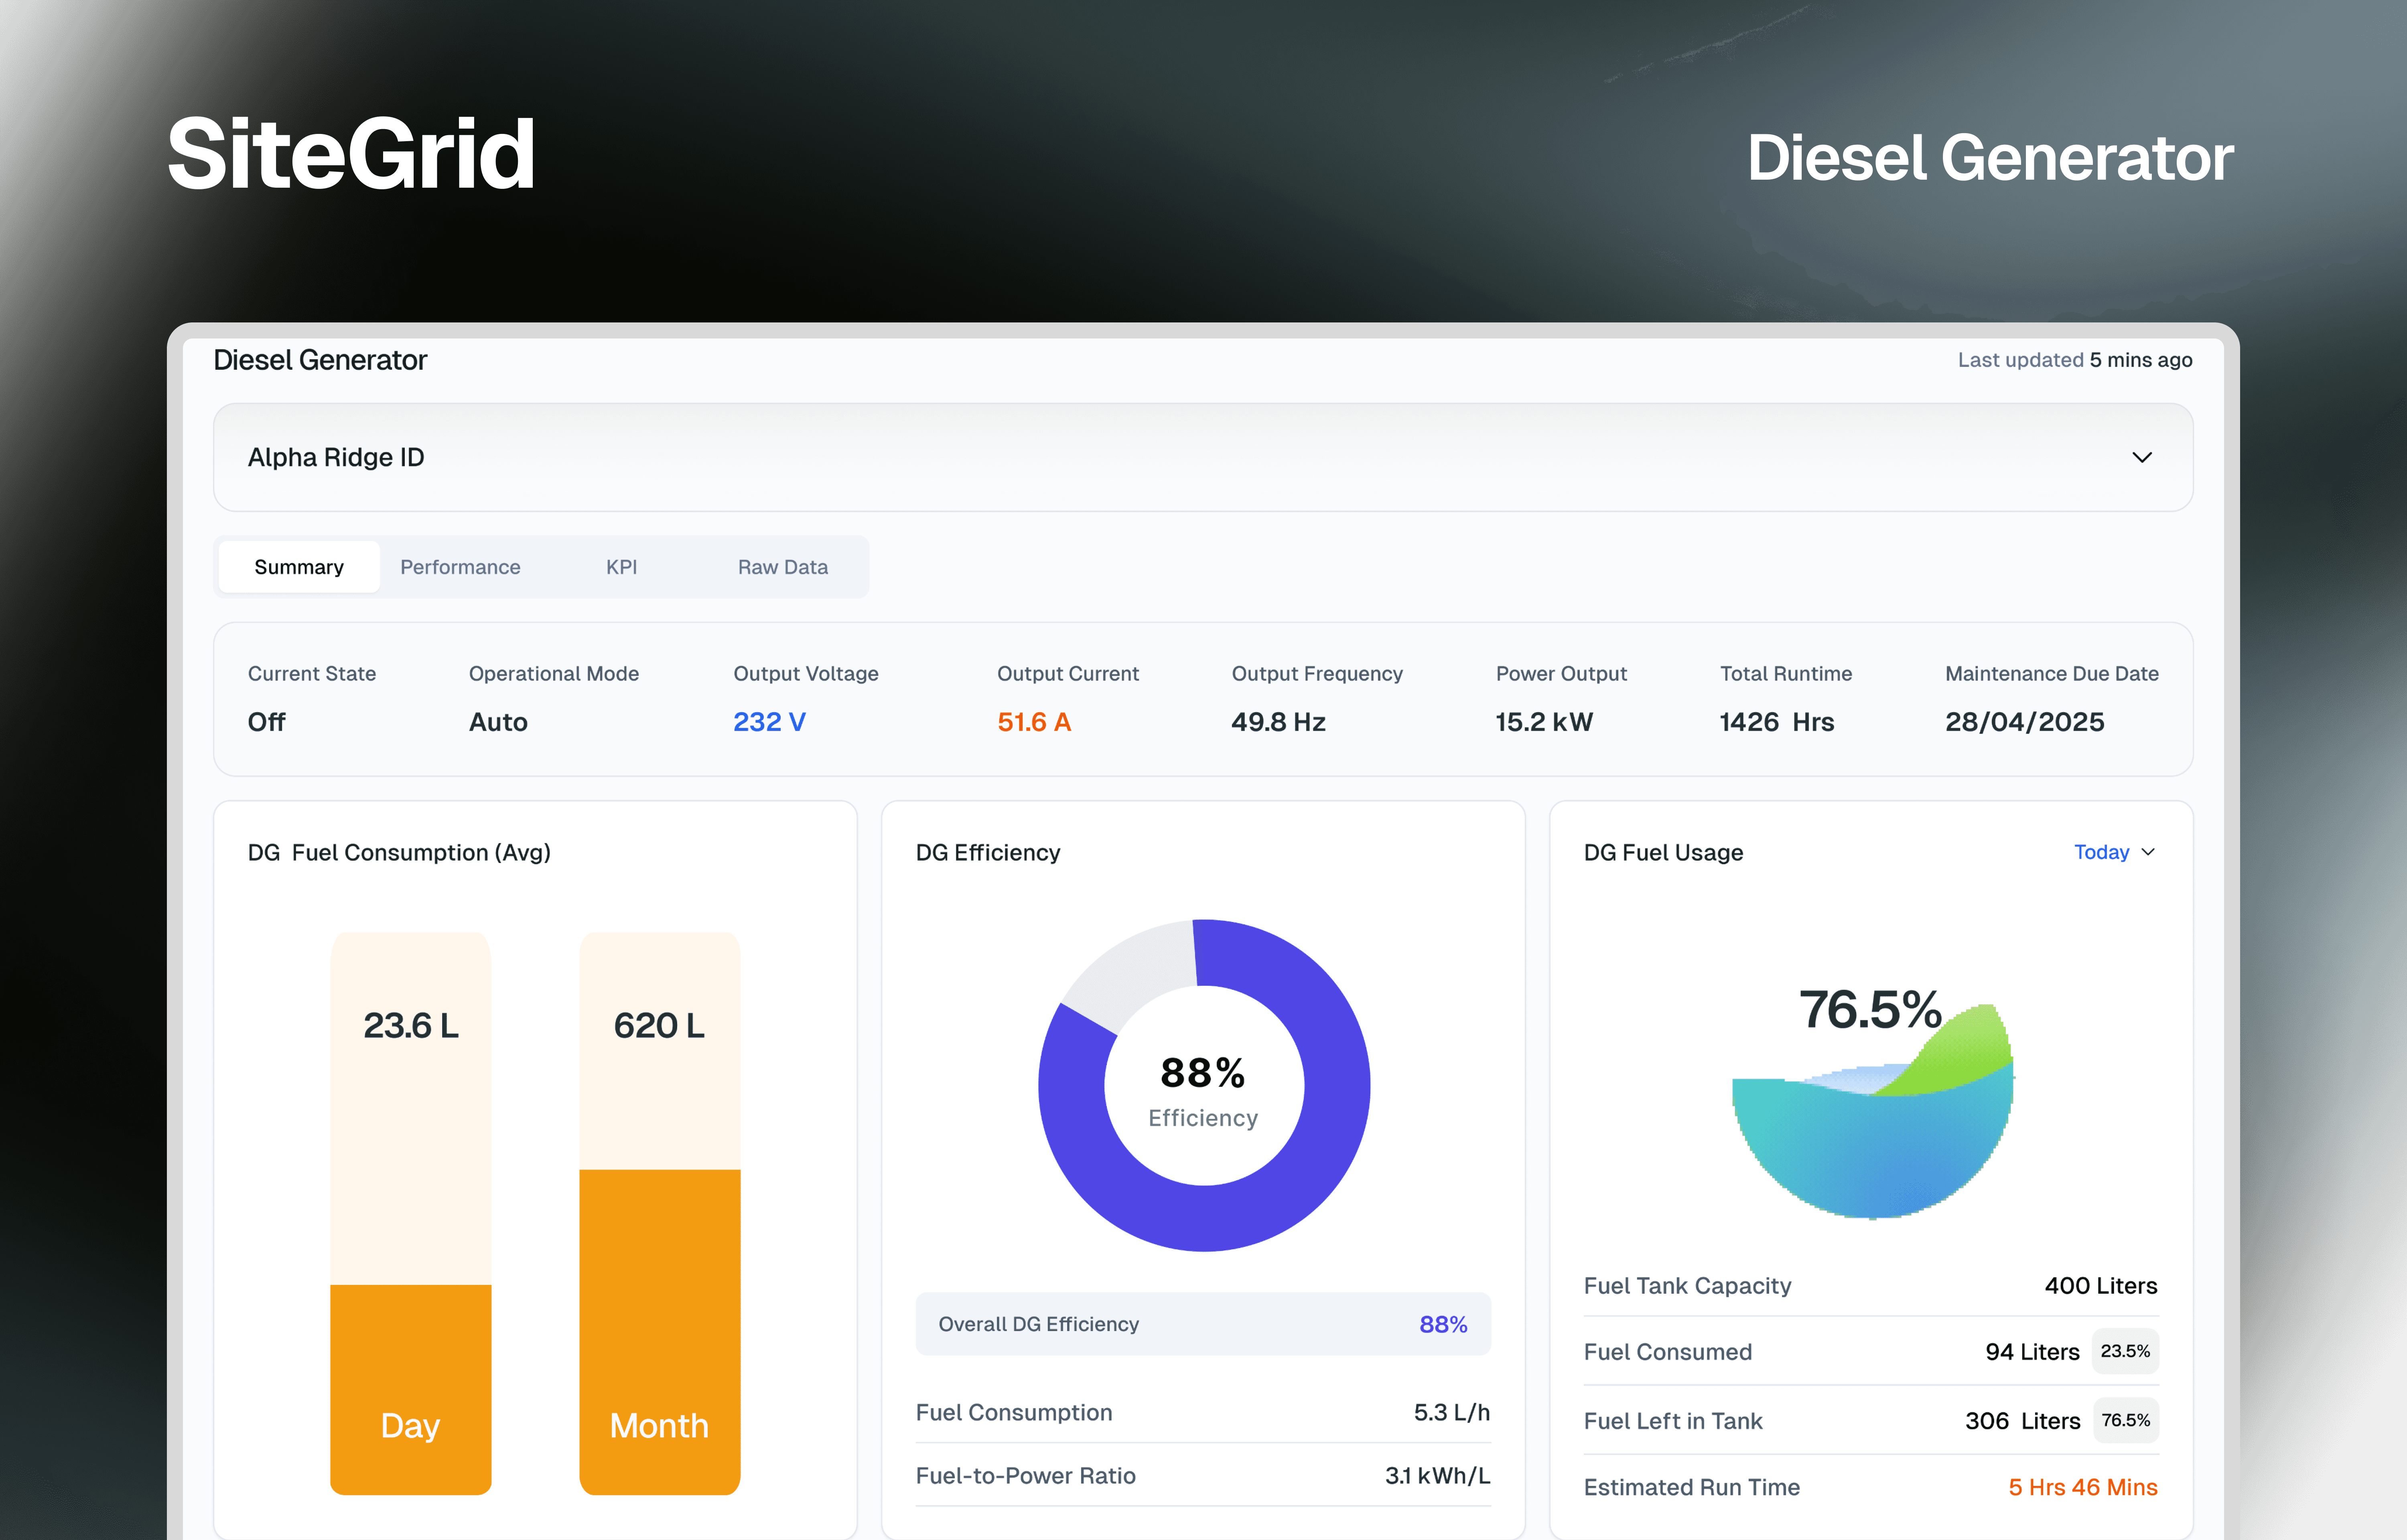The width and height of the screenshot is (2407, 1540).
Task: Select the Raw Data tab
Action: (x=783, y=567)
